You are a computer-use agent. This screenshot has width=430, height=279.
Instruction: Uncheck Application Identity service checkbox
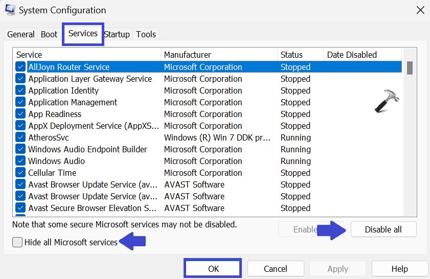pyautogui.click(x=20, y=90)
